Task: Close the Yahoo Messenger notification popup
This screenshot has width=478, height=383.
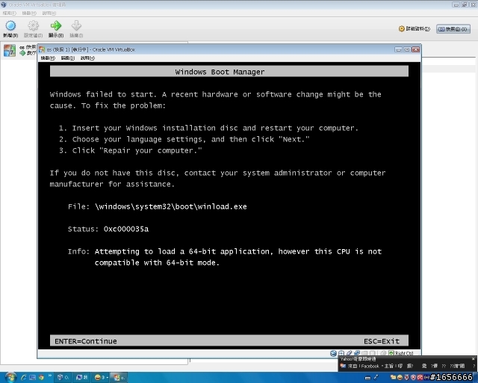Action: click(473, 359)
